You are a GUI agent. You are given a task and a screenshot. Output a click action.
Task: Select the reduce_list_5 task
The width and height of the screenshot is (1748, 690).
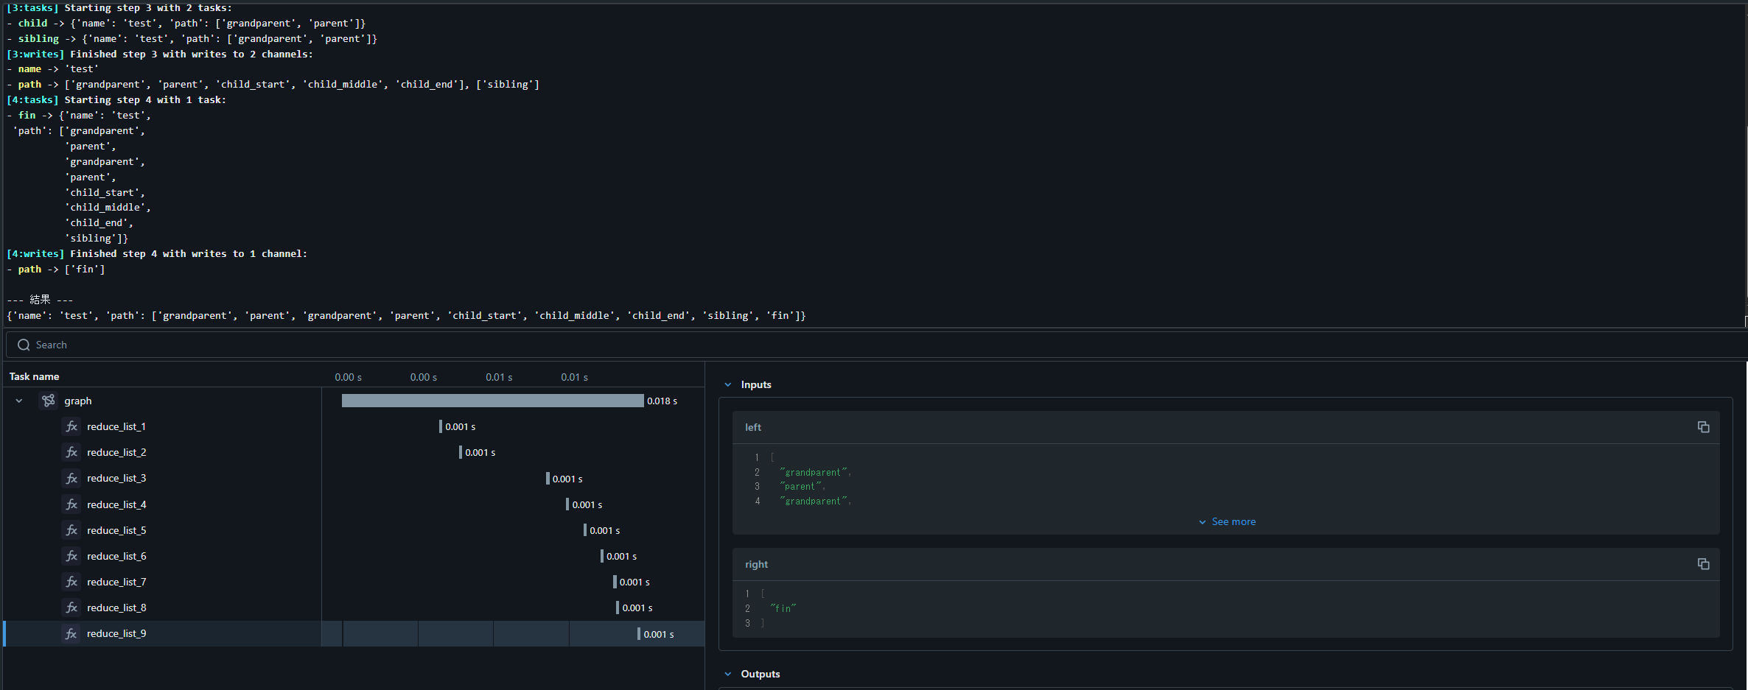click(116, 530)
